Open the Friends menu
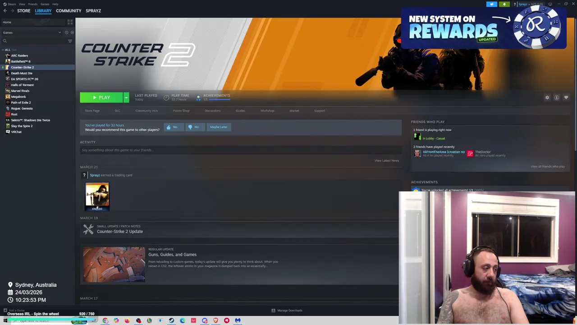Image resolution: width=577 pixels, height=325 pixels. pos(33,4)
